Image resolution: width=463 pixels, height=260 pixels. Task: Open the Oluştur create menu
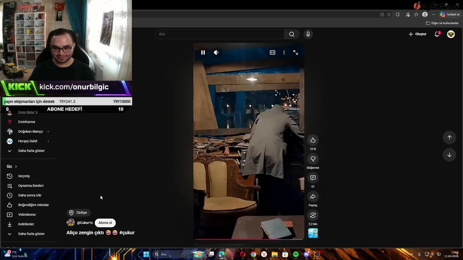[x=417, y=34]
